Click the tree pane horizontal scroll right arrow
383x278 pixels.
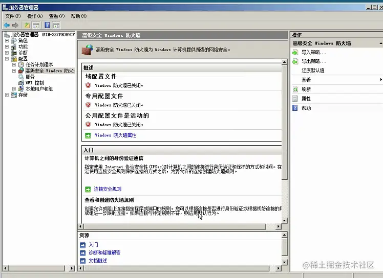[72, 268]
